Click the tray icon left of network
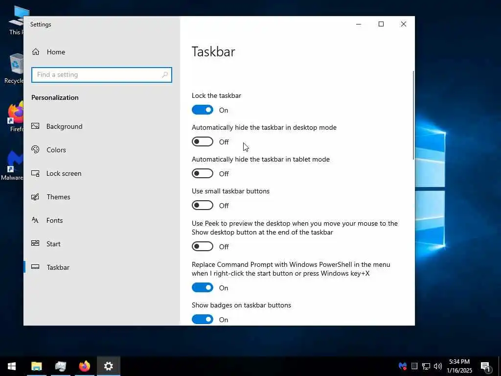Screen dimensions: 501x376 [x=414, y=366]
